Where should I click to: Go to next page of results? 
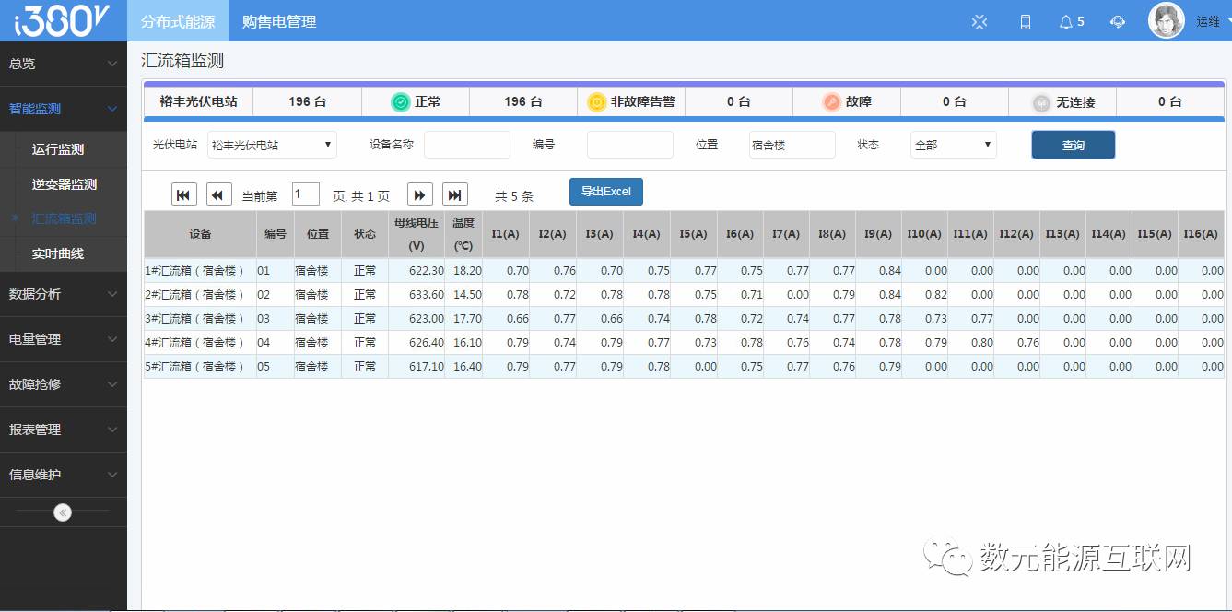tap(419, 194)
